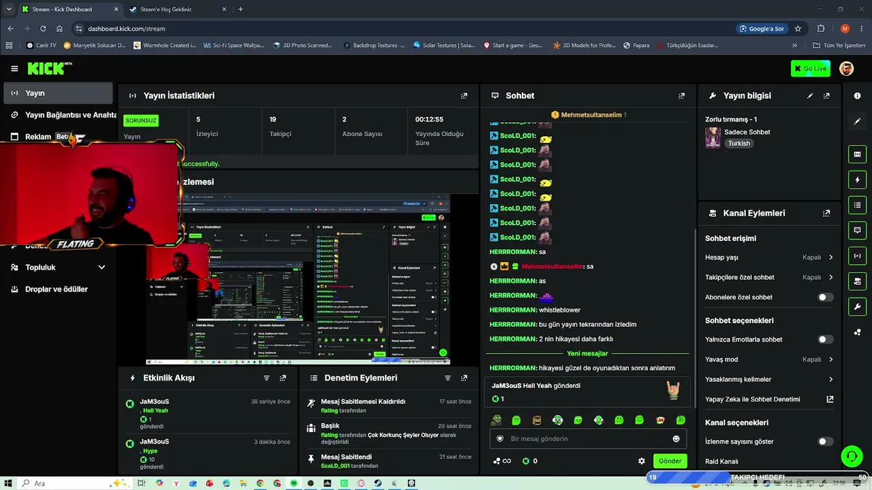Click the chat message input field
Screen dimensions: 872x490
click(x=588, y=439)
